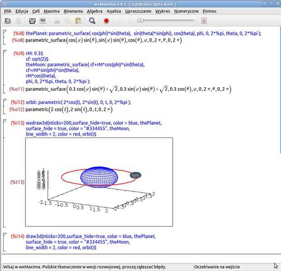The width and height of the screenshot is (281, 271).
Task: Open the Upraszczanie menu
Action: coord(138,11)
